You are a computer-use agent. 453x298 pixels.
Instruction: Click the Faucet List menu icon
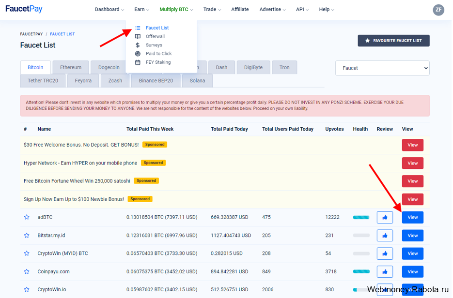point(138,28)
